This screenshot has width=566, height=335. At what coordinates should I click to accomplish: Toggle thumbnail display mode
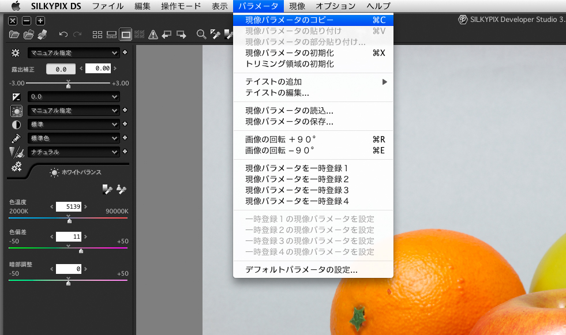click(x=98, y=34)
